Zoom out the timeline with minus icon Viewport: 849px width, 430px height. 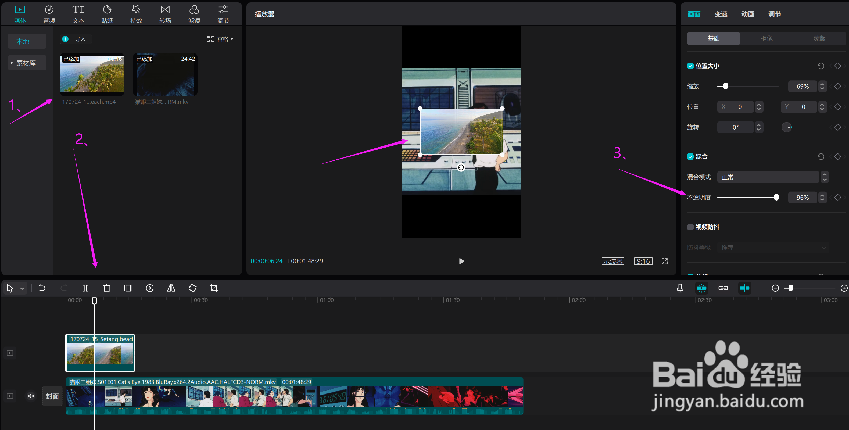[x=775, y=288]
